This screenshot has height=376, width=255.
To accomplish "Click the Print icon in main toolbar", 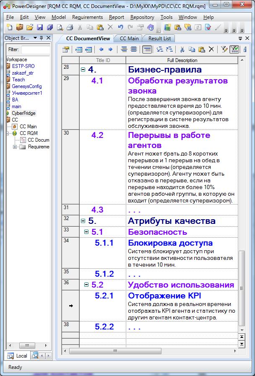I will point(70,27).
